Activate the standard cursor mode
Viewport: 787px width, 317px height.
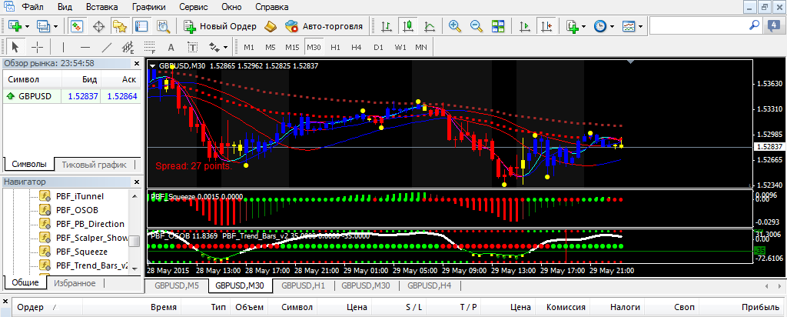pos(15,47)
